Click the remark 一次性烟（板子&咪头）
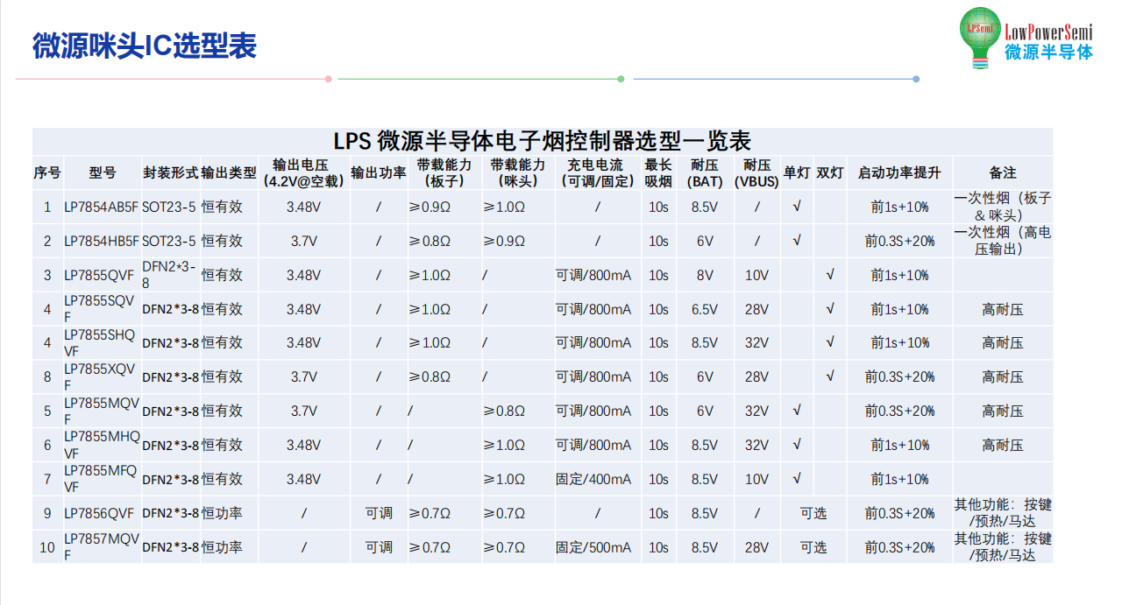Viewport: 1122px width, 605px height. (1003, 207)
